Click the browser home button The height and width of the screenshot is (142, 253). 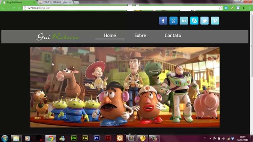[19, 8]
